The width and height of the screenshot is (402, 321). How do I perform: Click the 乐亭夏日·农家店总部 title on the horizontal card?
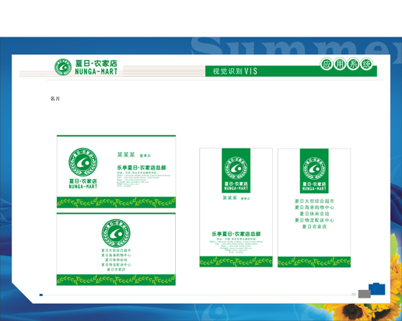tap(142, 168)
